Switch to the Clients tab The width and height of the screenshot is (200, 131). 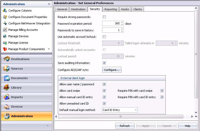[138, 9]
